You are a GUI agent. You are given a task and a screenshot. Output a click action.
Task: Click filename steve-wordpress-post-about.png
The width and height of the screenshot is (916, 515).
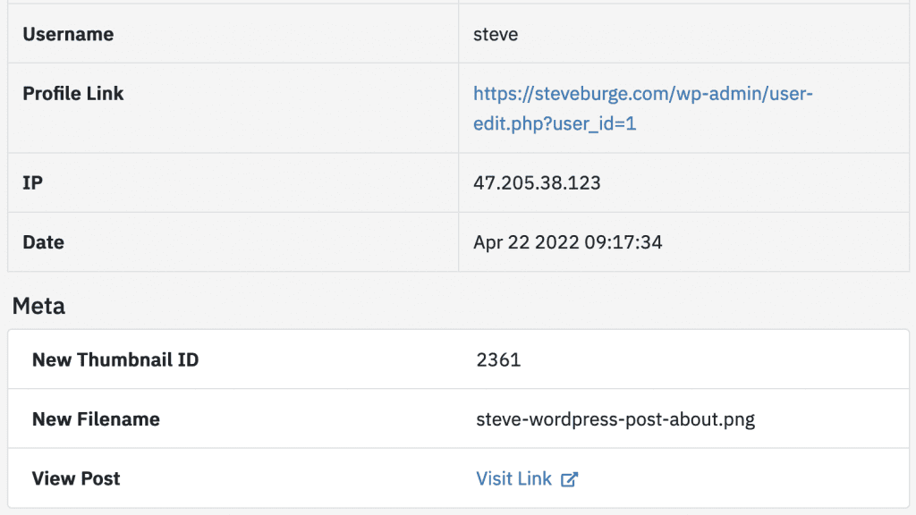[x=615, y=418]
